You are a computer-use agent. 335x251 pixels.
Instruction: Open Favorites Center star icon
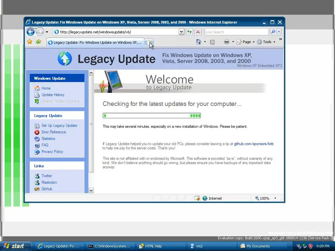tap(30, 42)
